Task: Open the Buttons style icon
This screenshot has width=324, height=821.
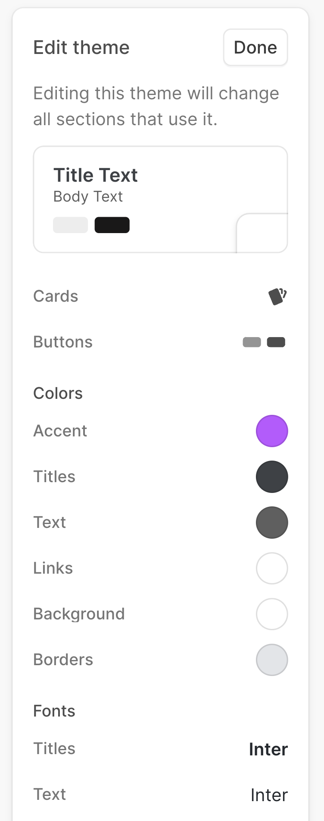Action: pyautogui.click(x=264, y=342)
